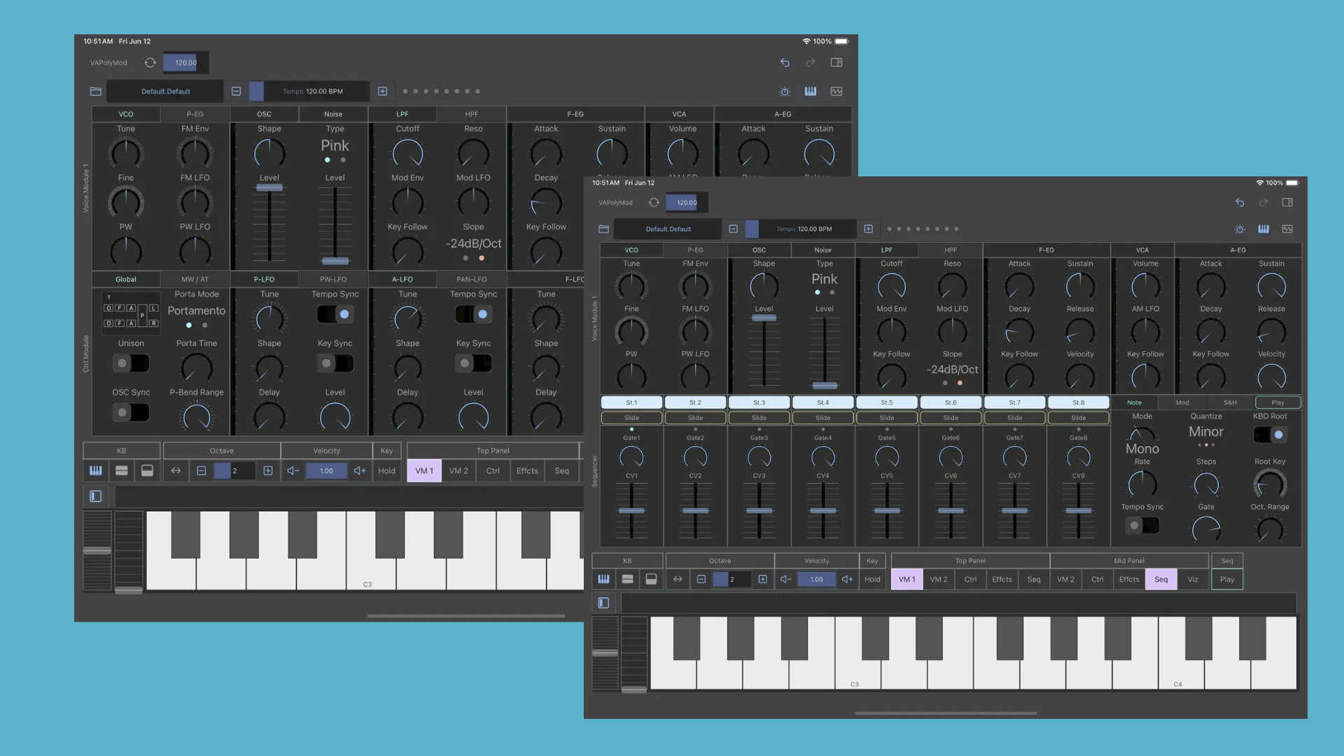Viewport: 1344px width, 756px height.
Task: Click brightness icon in front window toolbar
Action: click(x=1240, y=229)
